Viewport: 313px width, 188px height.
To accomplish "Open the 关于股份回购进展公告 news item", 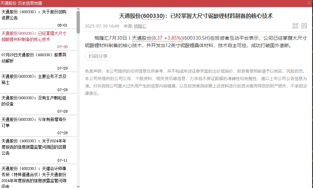I will click(x=38, y=18).
